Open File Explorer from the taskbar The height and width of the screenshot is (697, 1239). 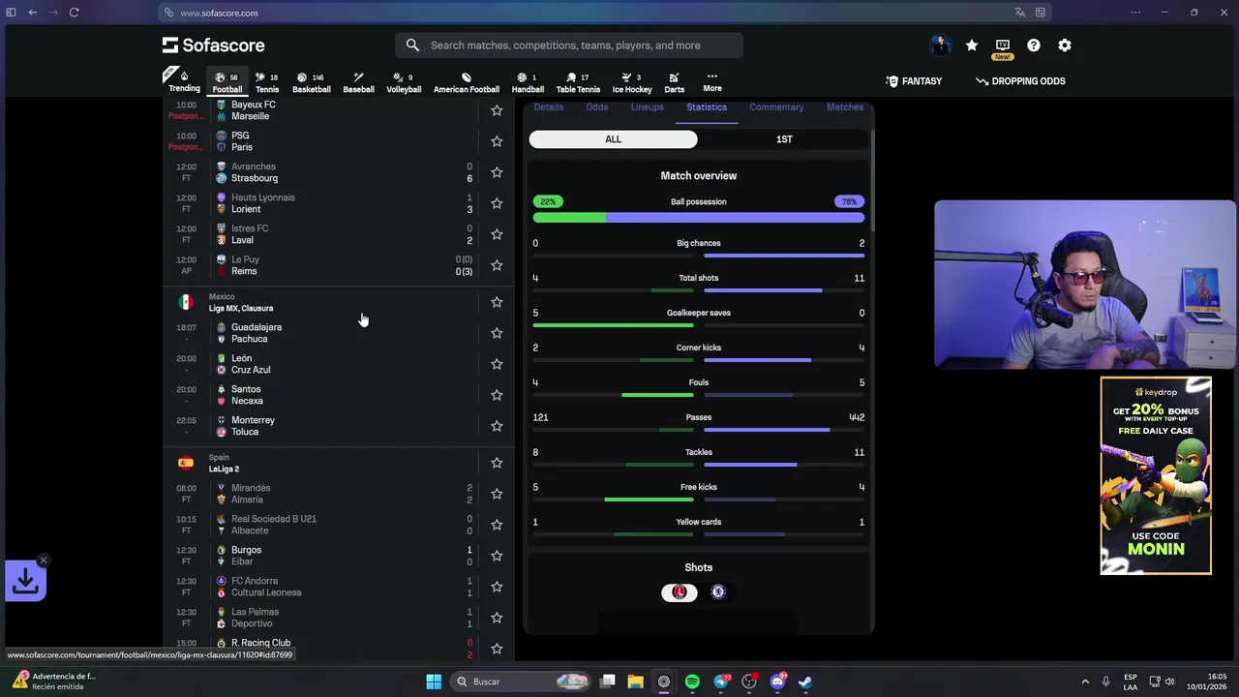[x=635, y=682]
